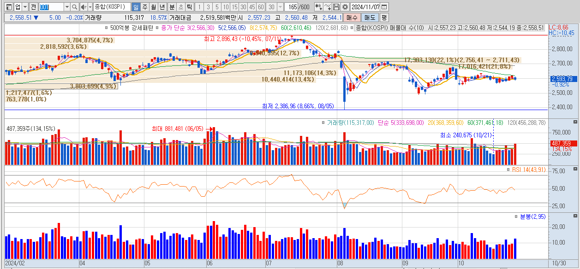Select the 분 minute period
Viewport: 580px width, 269px height.
[x=172, y=7]
